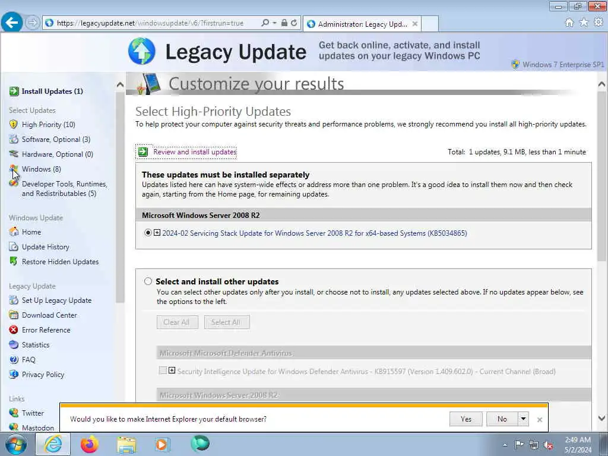Click the Privacy Policy icon
Viewport: 608px width, 456px height.
14,374
